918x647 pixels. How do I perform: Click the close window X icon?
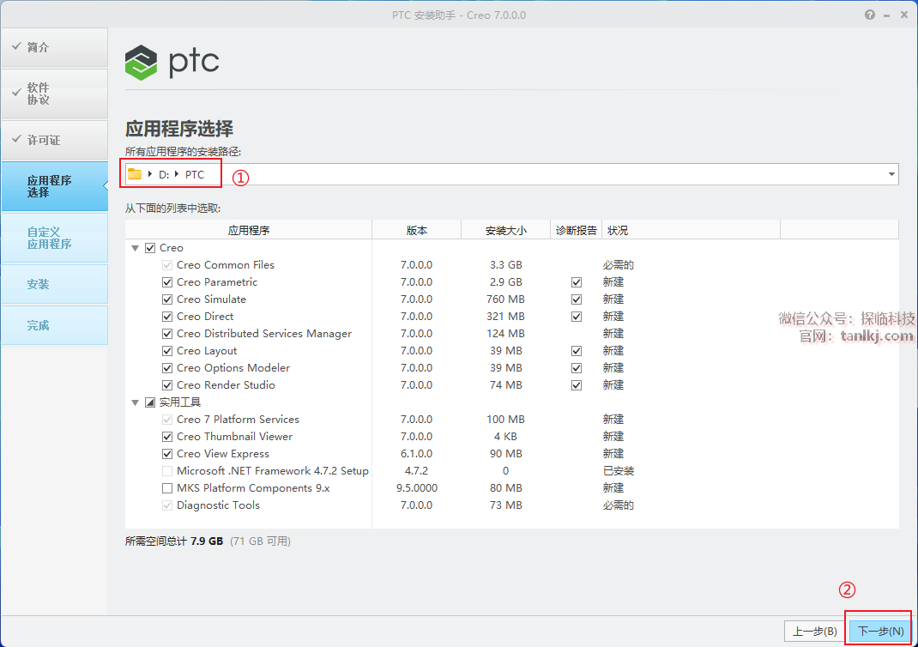pyautogui.click(x=903, y=15)
